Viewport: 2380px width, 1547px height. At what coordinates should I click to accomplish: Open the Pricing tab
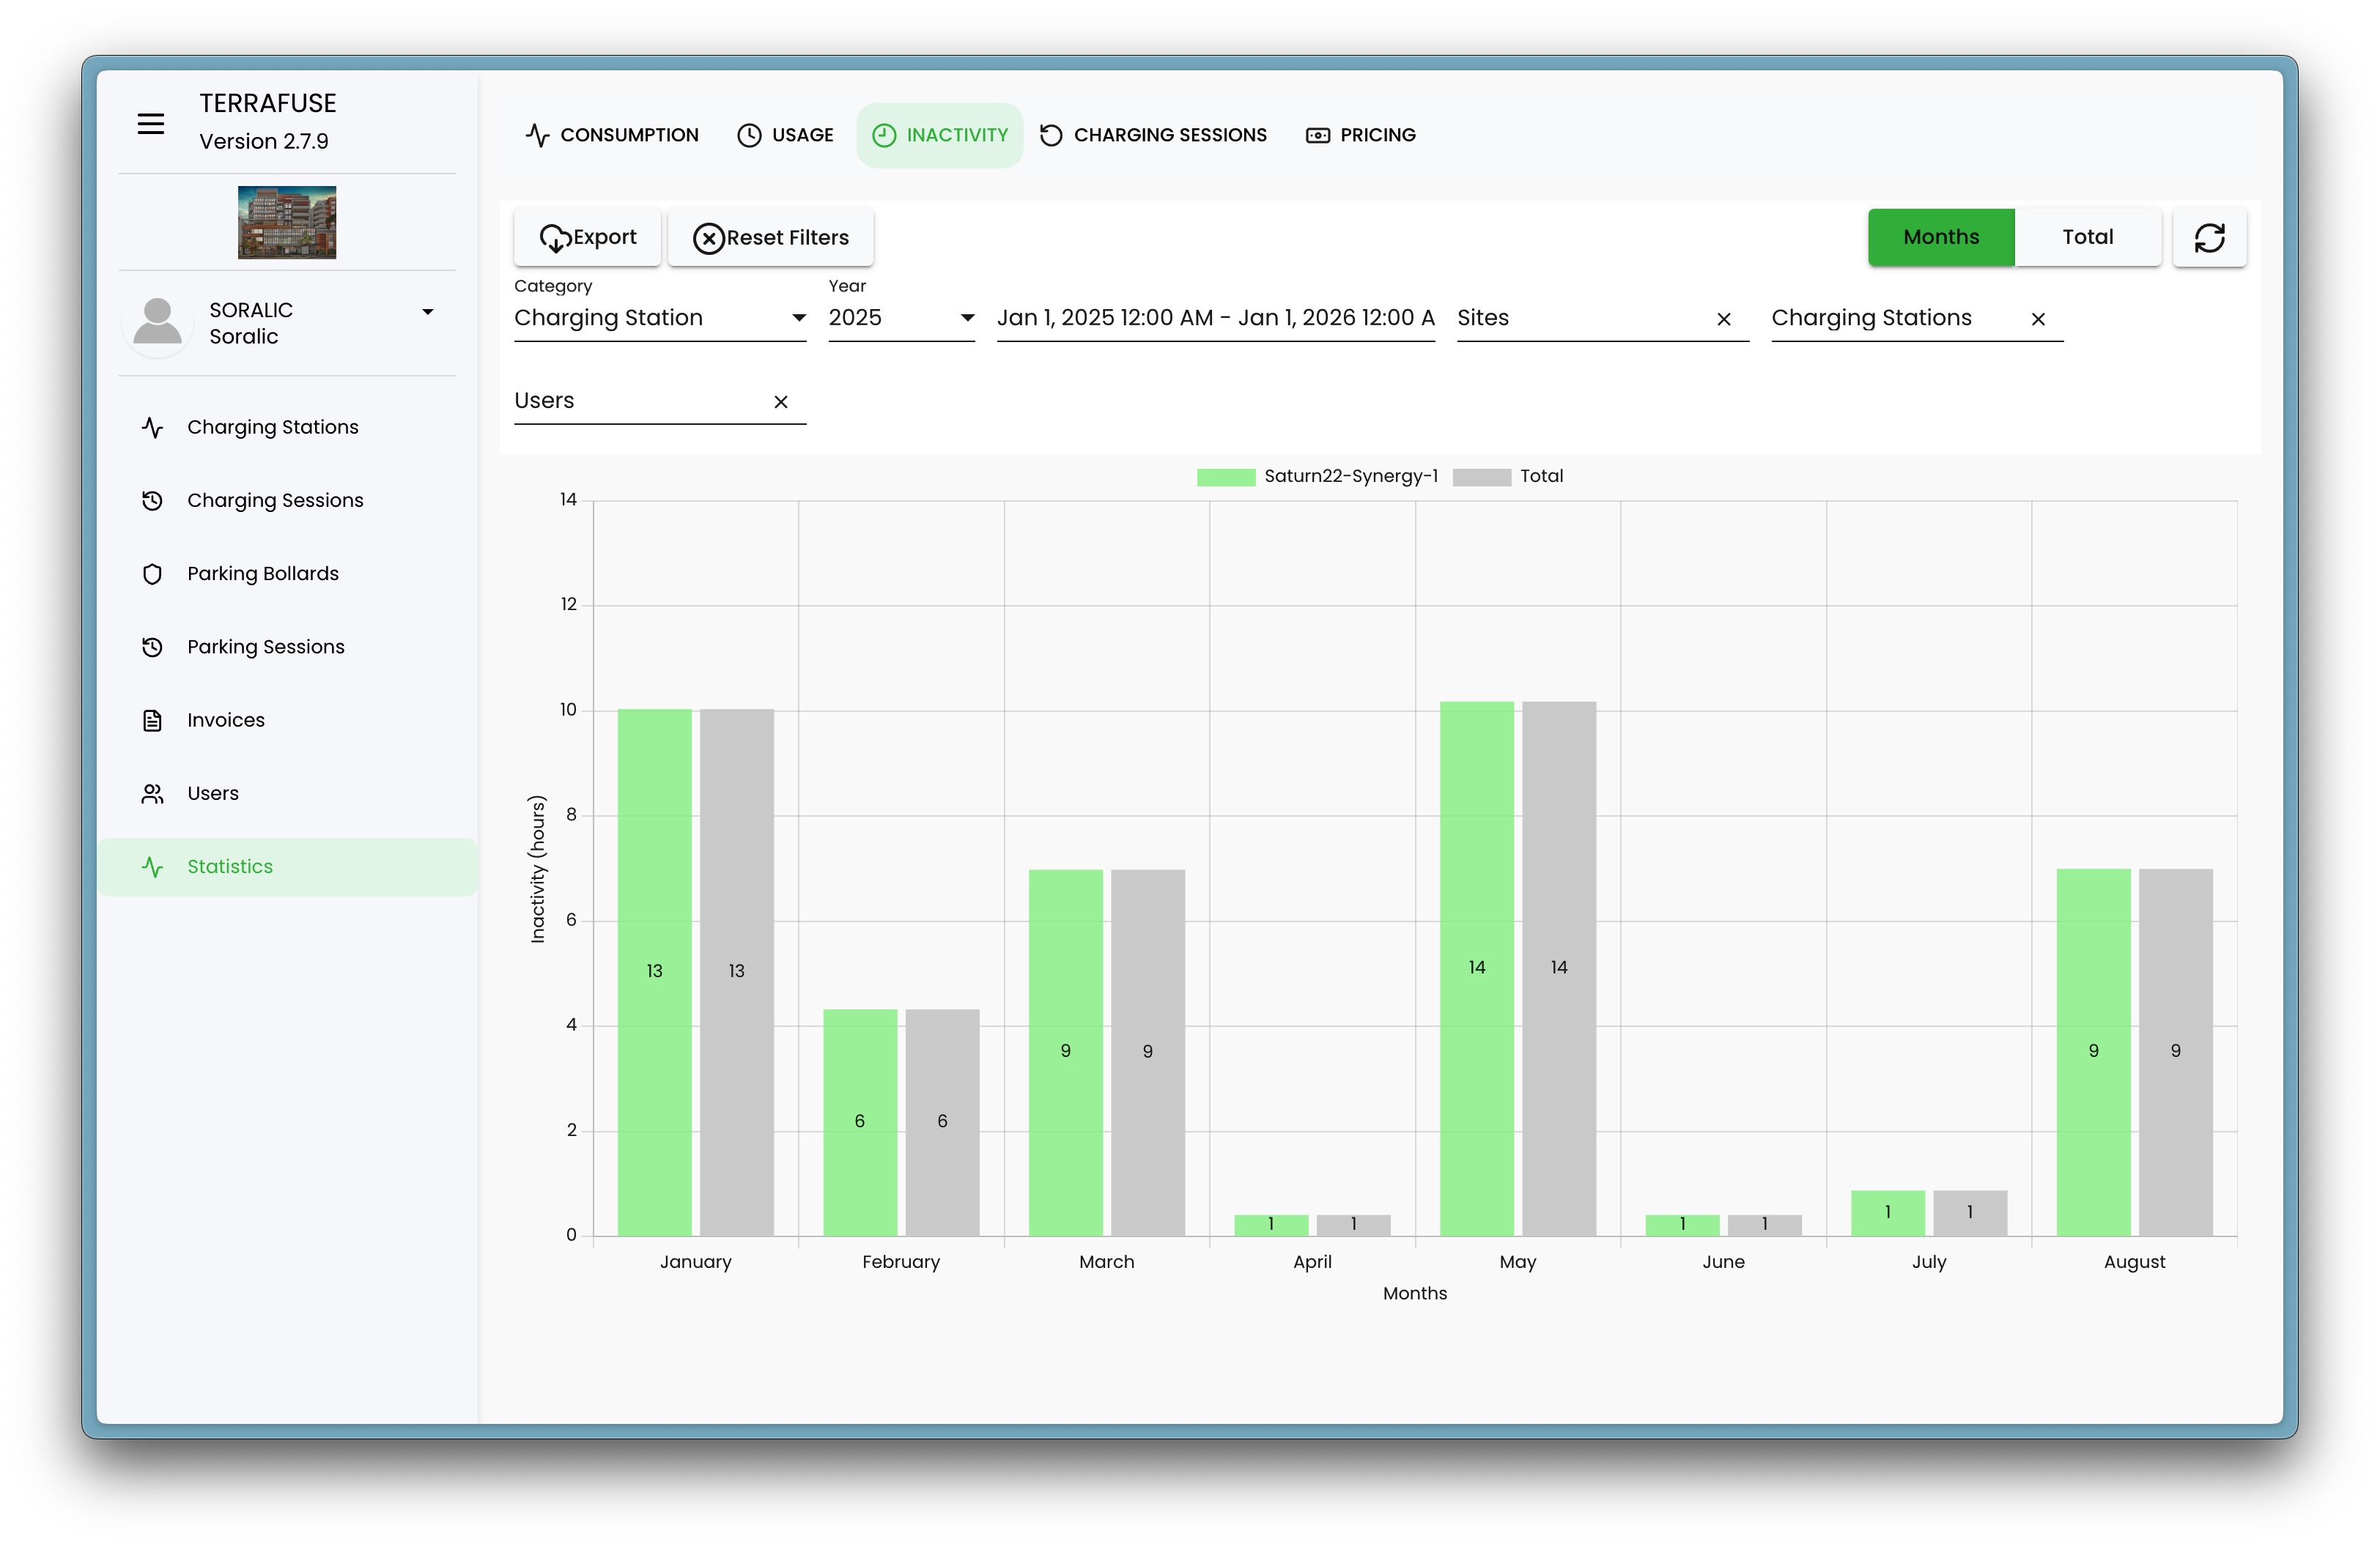(x=1360, y=135)
